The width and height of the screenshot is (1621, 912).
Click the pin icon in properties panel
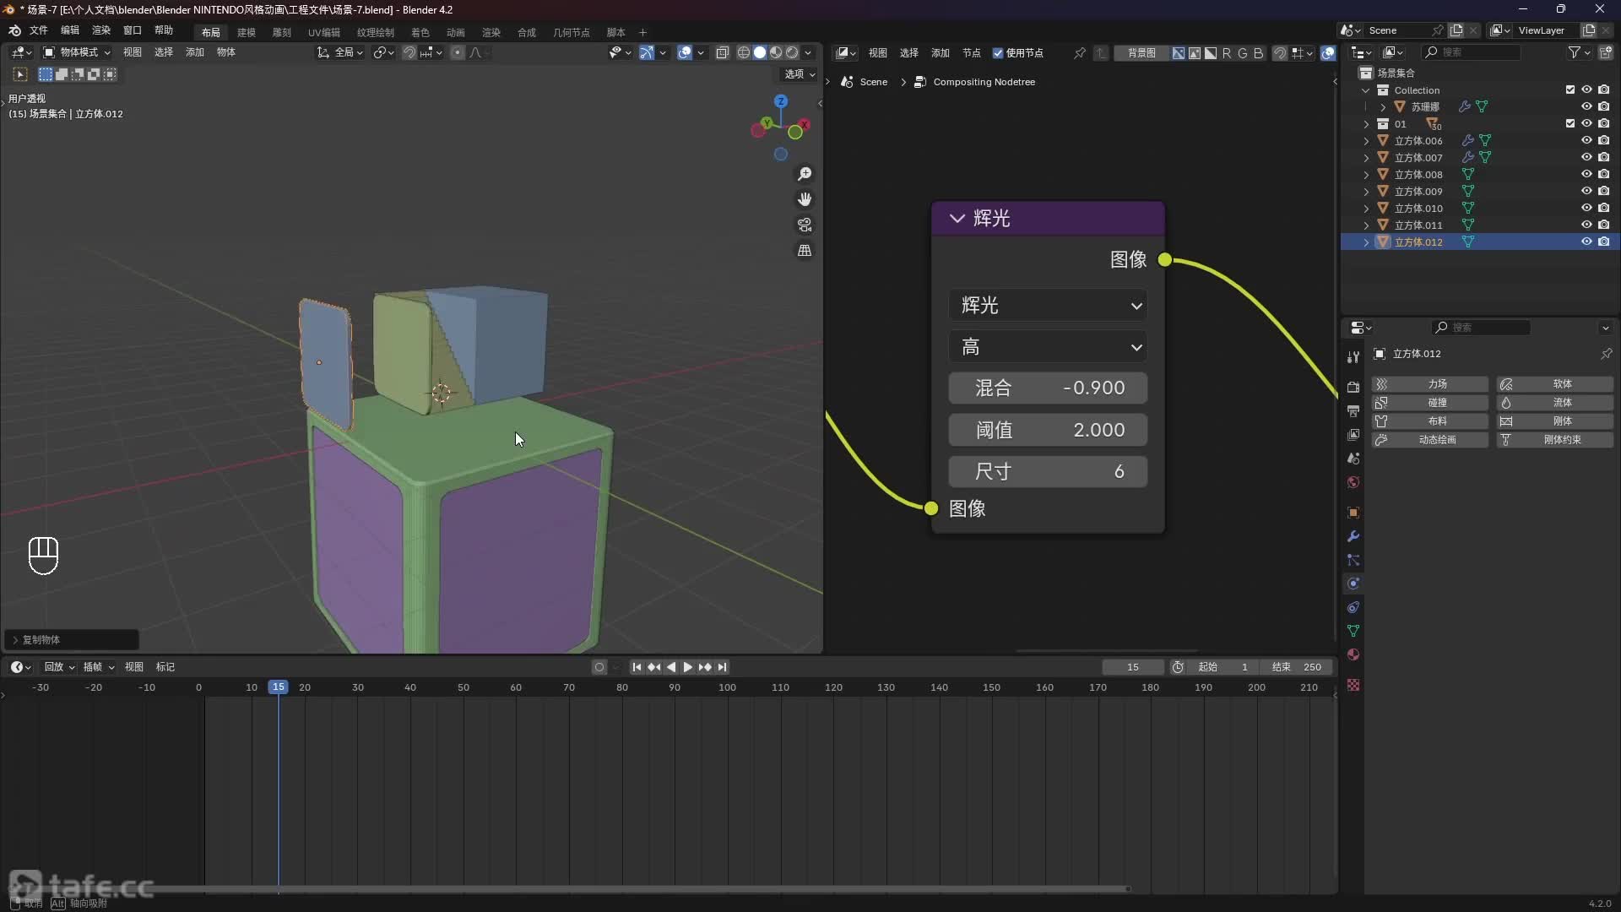click(x=1606, y=354)
